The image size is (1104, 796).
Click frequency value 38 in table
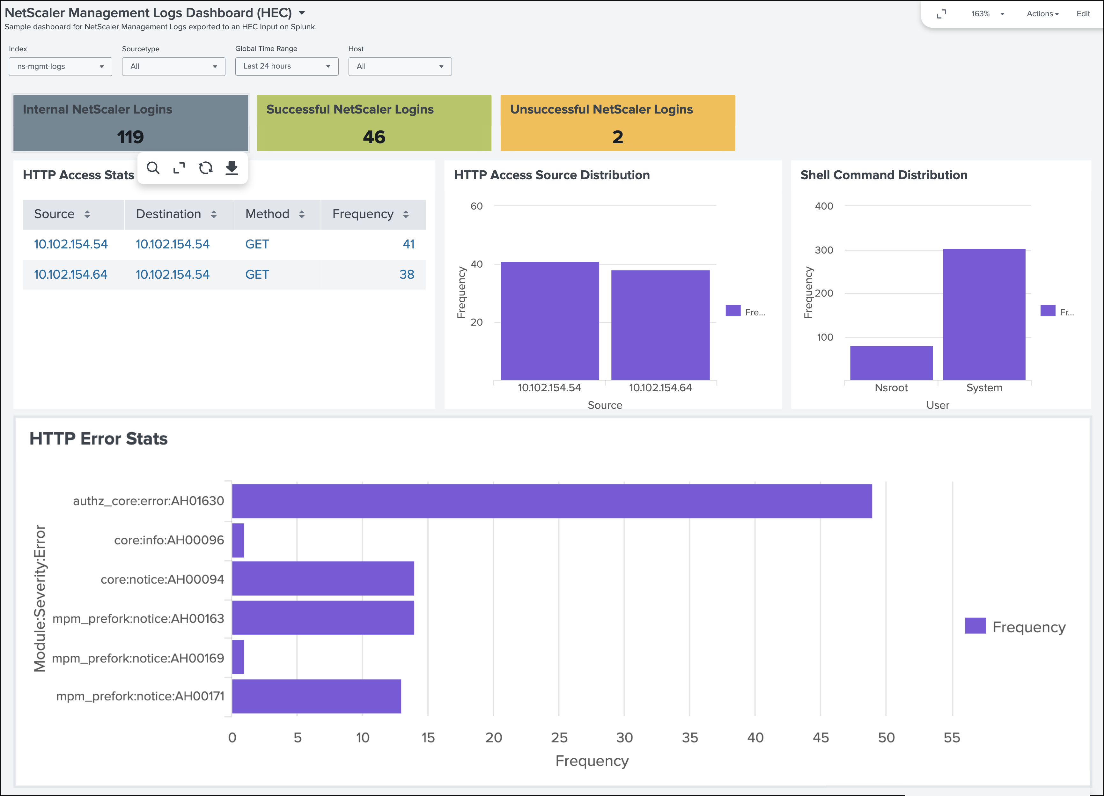pos(407,275)
